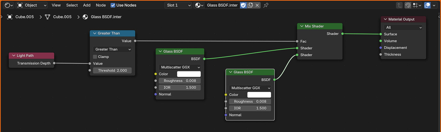Open the All target dropdown on Material Output
Viewport: 441px width, 132px height.
coord(403,27)
